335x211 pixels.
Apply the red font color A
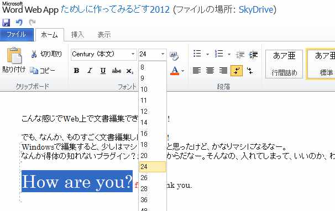[175, 71]
